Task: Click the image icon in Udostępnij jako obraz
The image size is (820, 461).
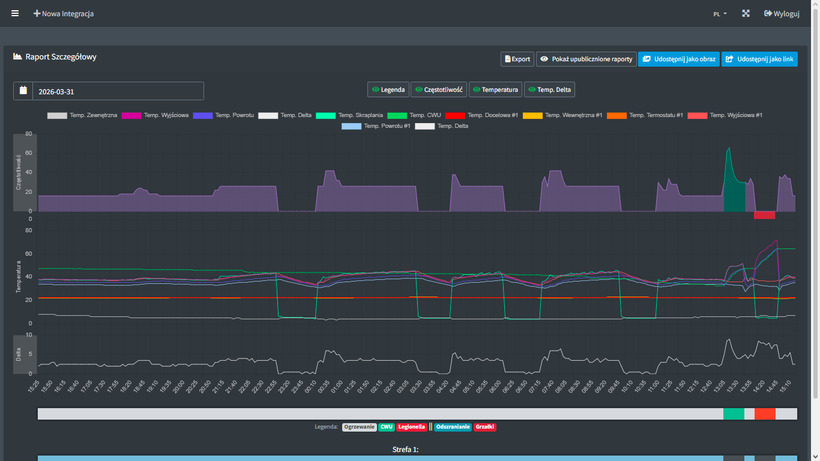Action: (x=647, y=59)
